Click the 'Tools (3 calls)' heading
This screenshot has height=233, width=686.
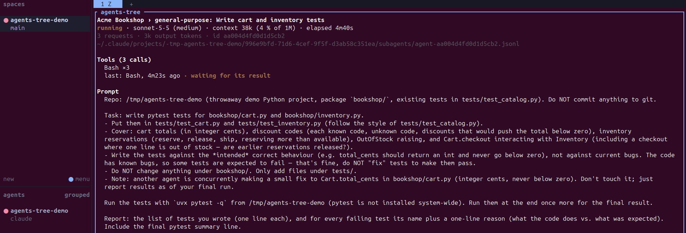click(x=124, y=60)
